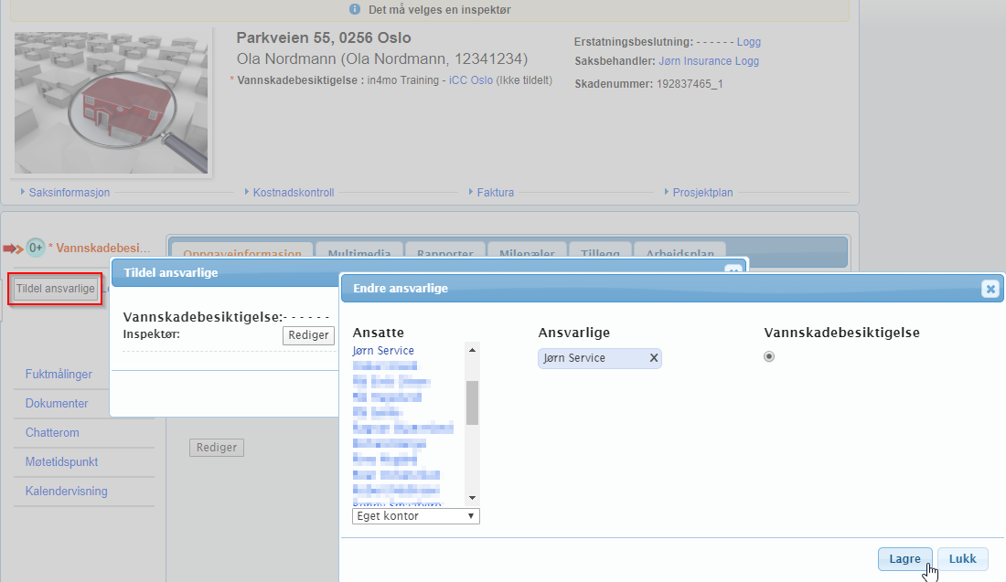Viewport: 1006px width, 582px height.
Task: Open the Eget kontor dropdown
Action: point(415,516)
